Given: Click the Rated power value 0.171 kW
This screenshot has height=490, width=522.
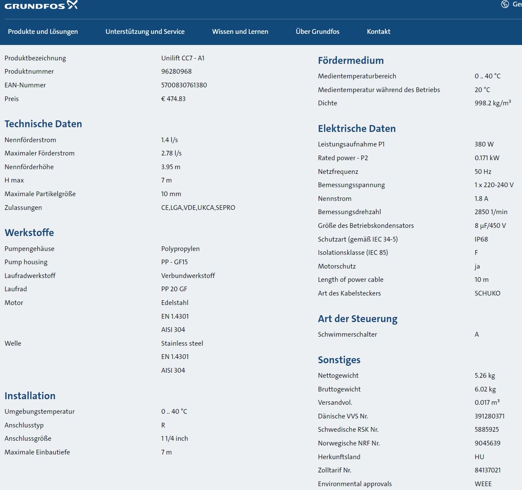Looking at the screenshot, I should 487,158.
